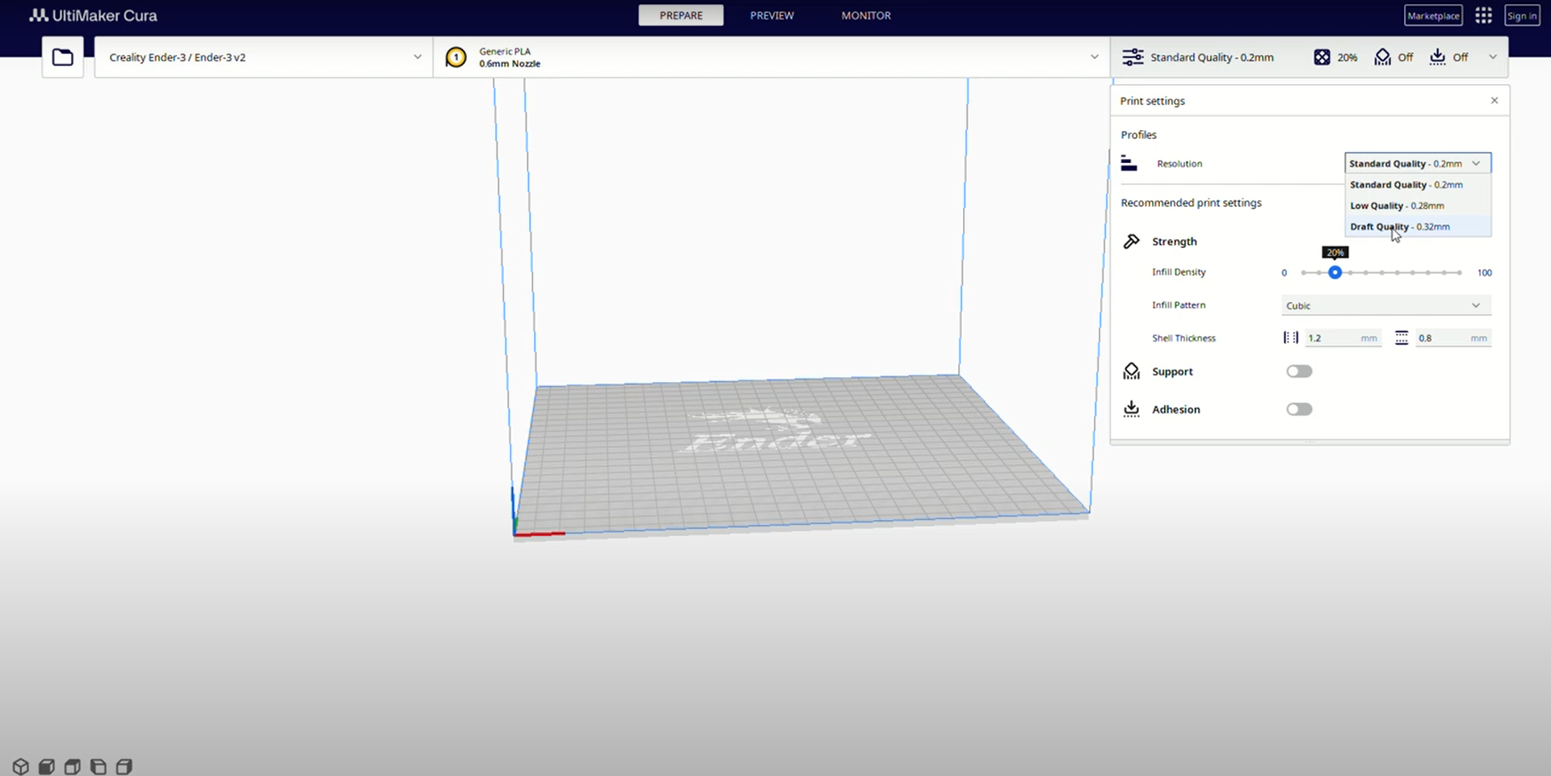Click the infill 20% icon in header

pos(1322,57)
